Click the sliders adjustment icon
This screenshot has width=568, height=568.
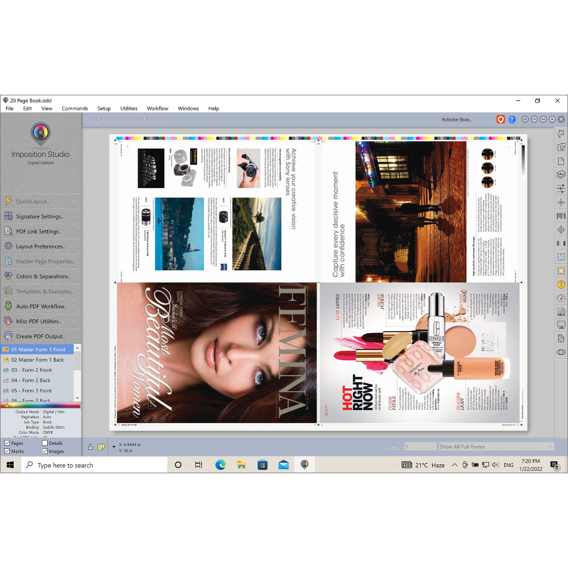[561, 189]
